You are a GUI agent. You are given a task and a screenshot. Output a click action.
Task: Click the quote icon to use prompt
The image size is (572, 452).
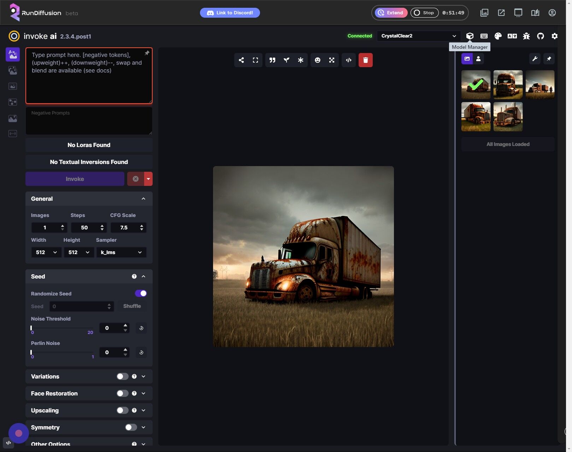[272, 60]
